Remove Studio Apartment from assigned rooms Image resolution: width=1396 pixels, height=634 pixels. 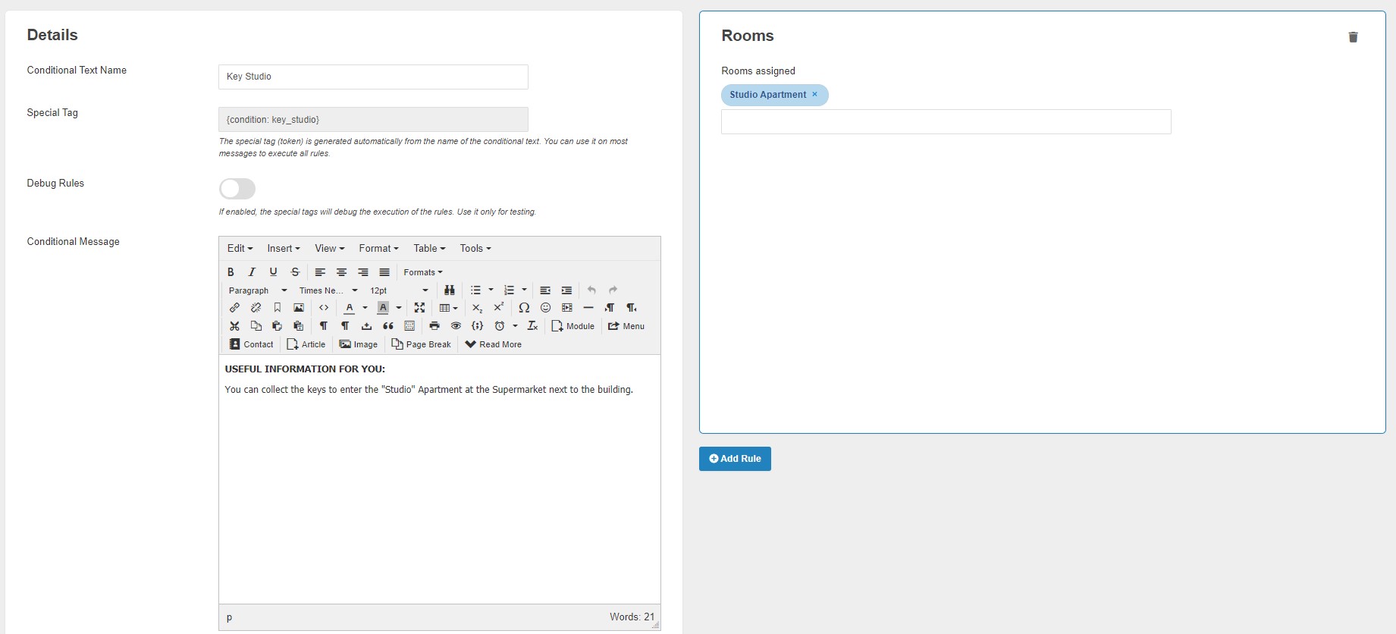815,95
